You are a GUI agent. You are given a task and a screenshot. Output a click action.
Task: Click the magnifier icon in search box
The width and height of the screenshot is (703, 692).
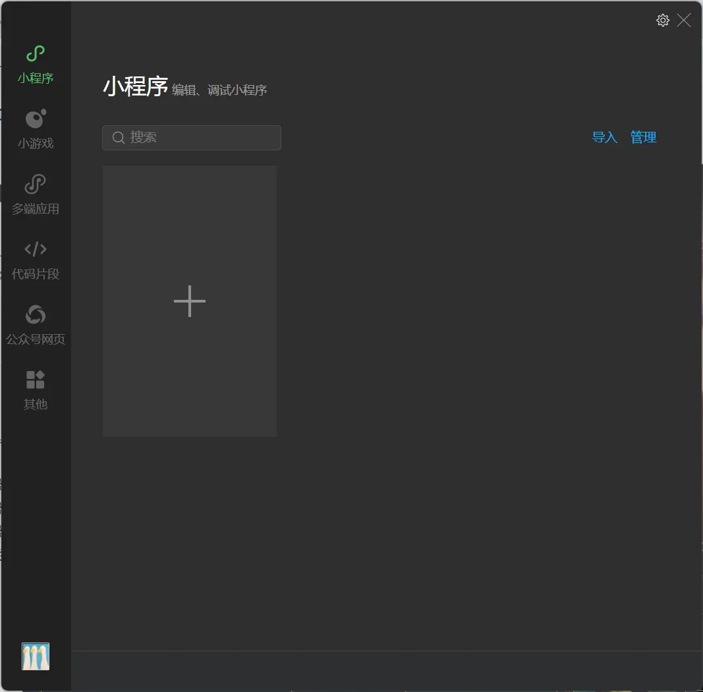pyautogui.click(x=119, y=138)
